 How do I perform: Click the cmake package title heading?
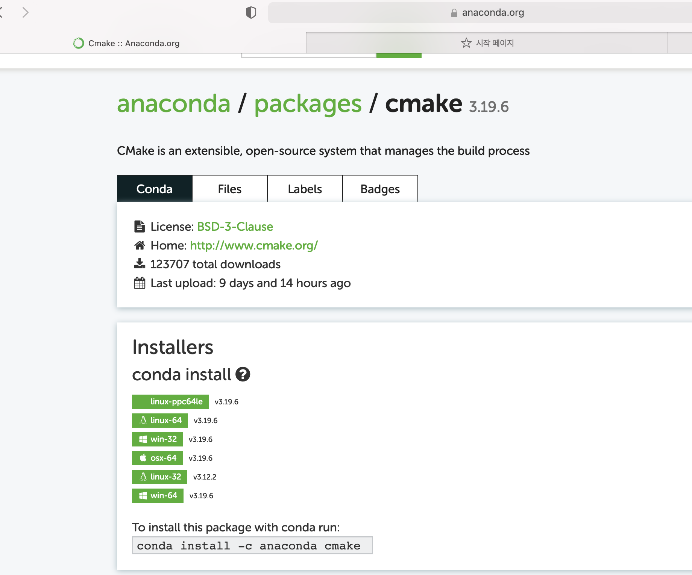[423, 103]
